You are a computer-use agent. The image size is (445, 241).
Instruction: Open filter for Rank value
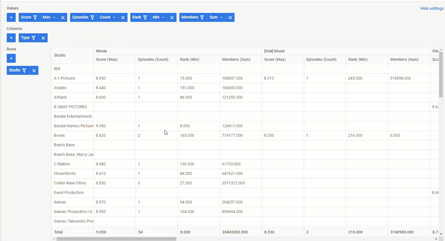(x=145, y=17)
